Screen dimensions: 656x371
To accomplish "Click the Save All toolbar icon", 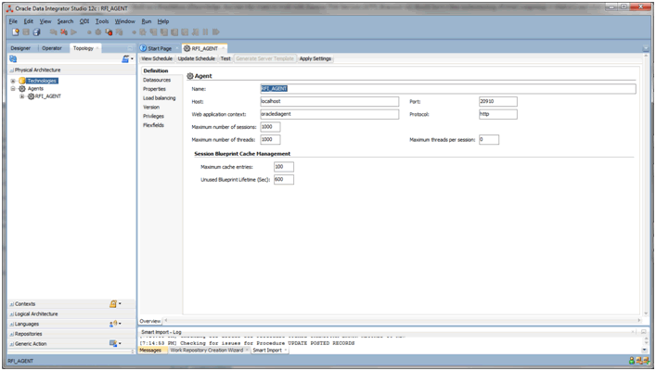I will [36, 32].
